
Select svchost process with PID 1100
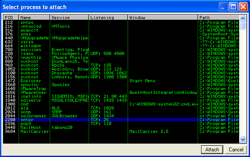121,73
